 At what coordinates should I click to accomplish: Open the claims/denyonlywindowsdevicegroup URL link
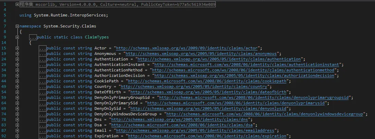(x=264, y=114)
